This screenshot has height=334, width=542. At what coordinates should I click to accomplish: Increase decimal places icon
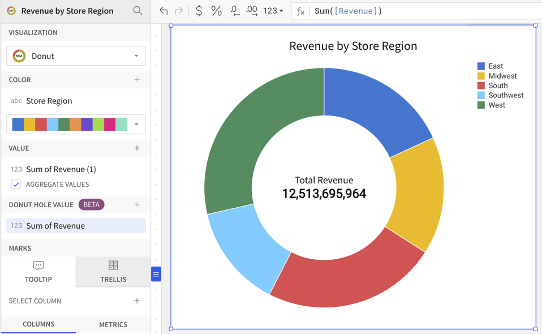pyautogui.click(x=252, y=11)
